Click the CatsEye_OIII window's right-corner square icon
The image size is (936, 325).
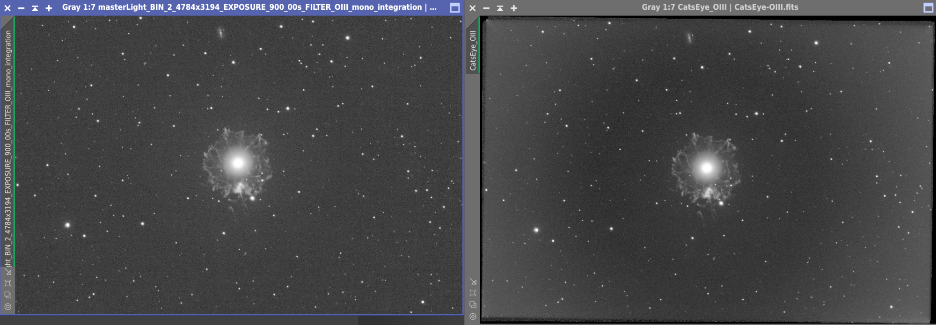tap(929, 8)
